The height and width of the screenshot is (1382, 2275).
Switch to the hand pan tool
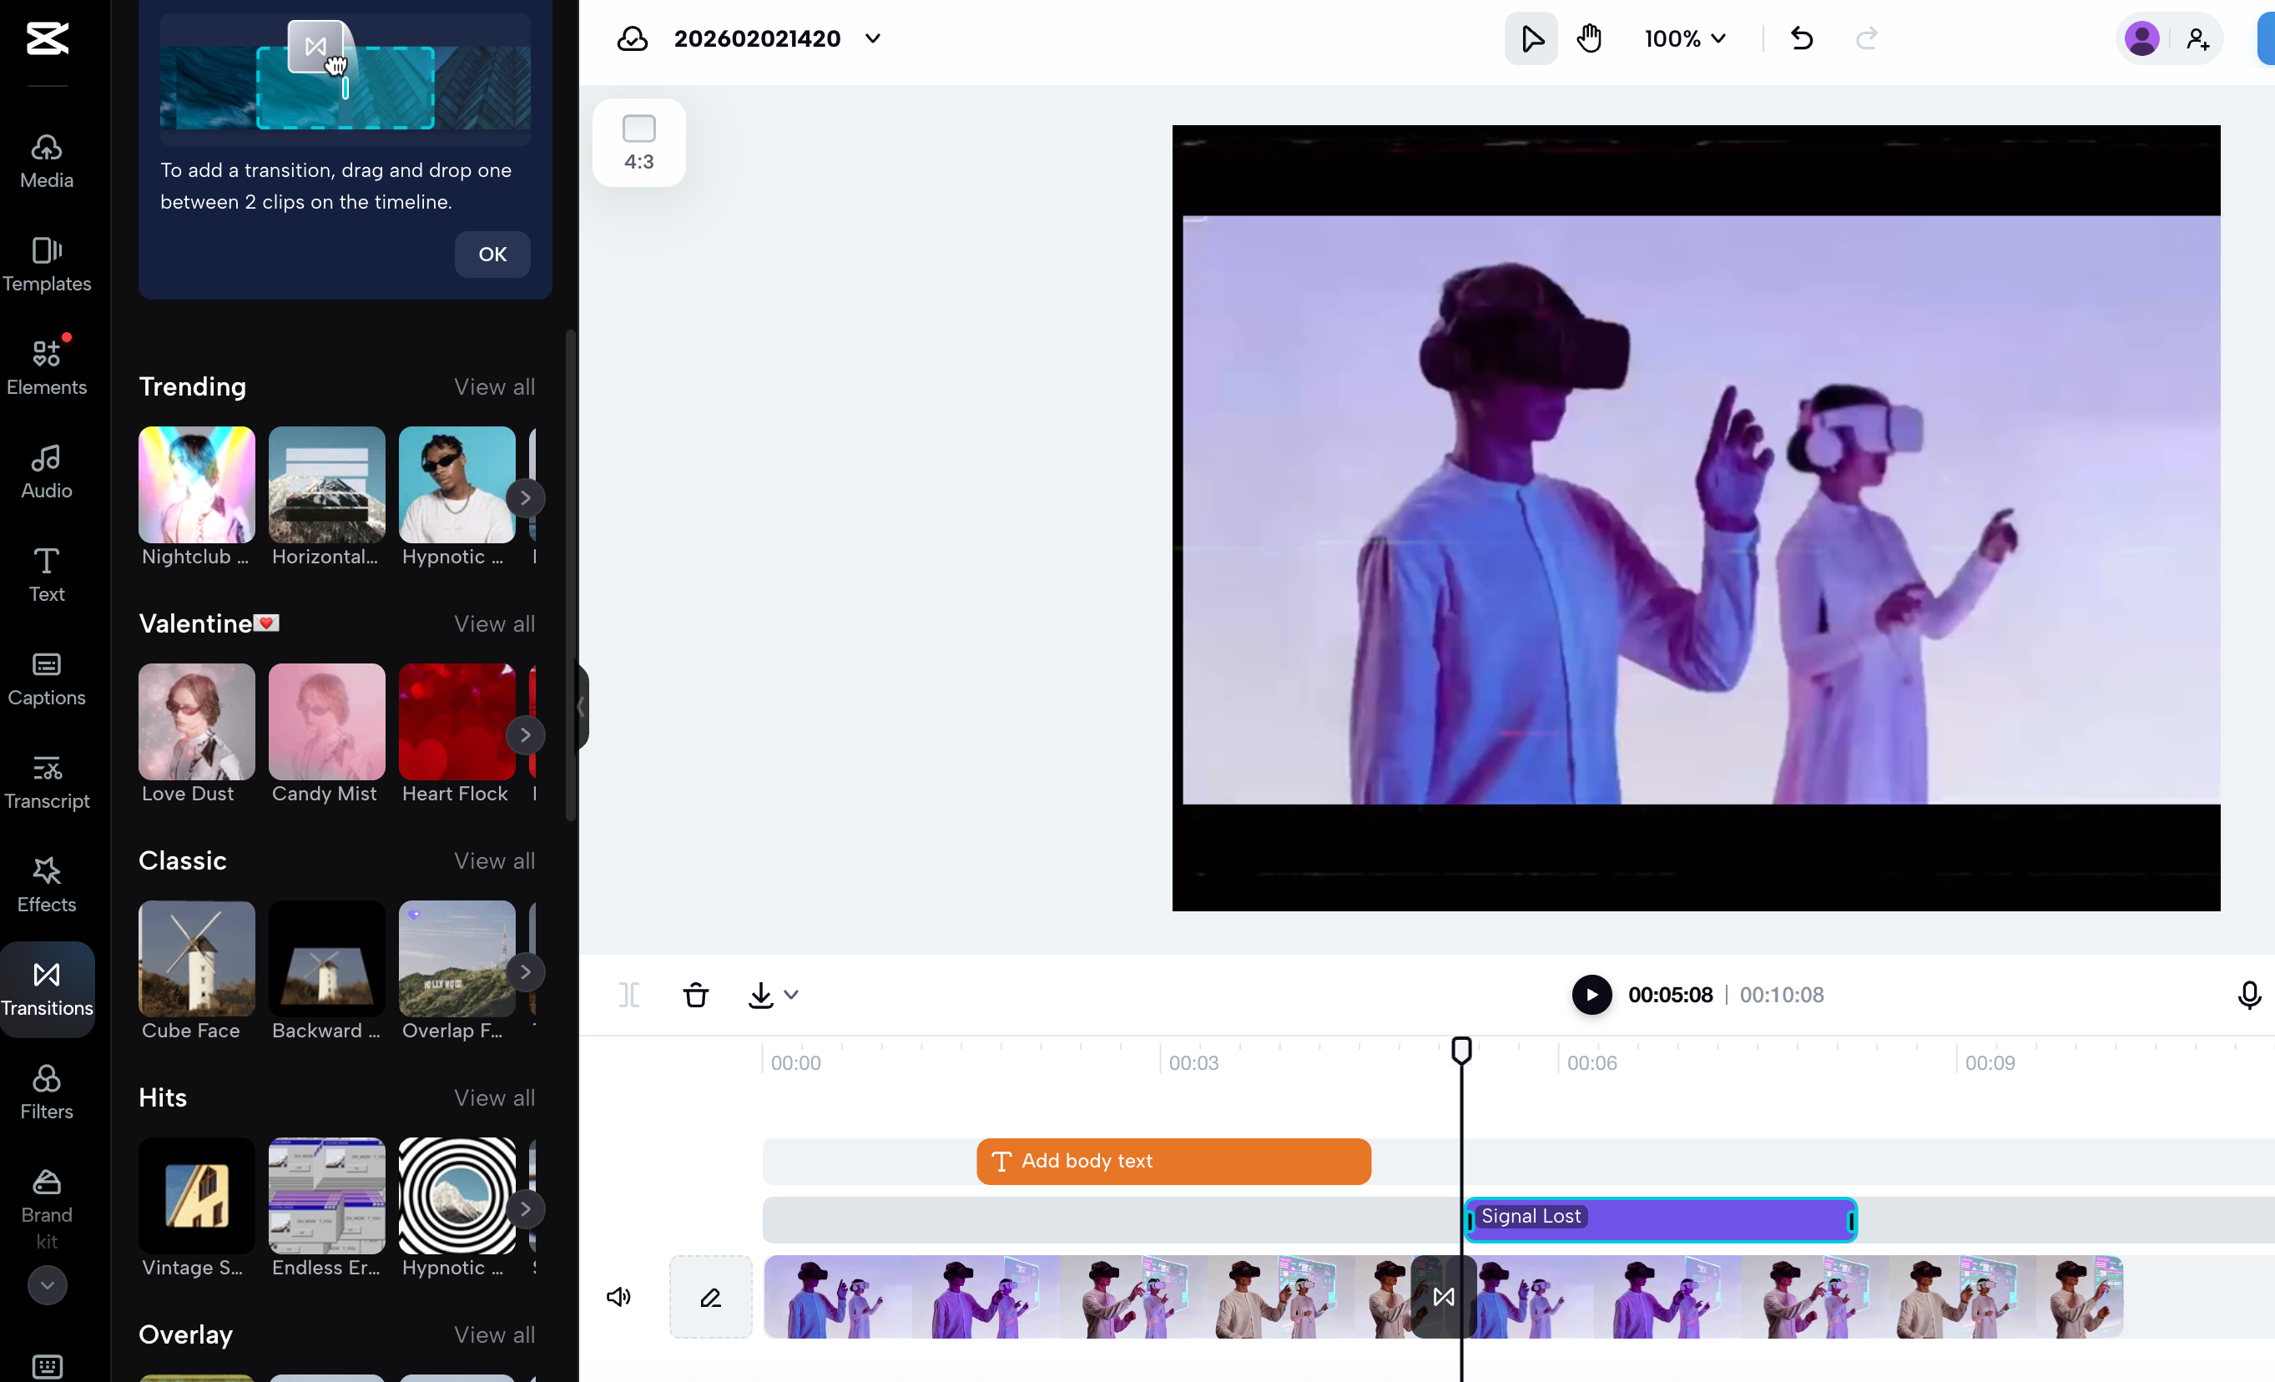pos(1590,38)
